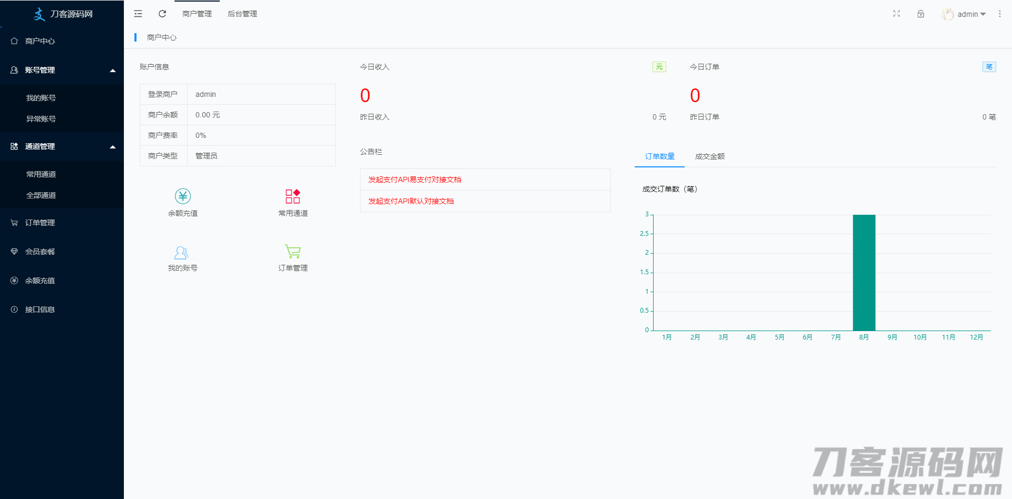Open the 常用通道 grid shortcut icon
The width and height of the screenshot is (1012, 499).
[293, 196]
